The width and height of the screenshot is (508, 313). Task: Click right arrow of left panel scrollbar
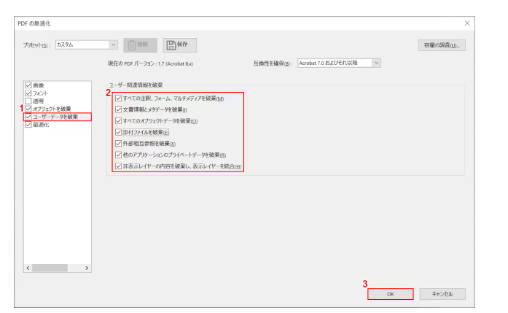point(87,268)
